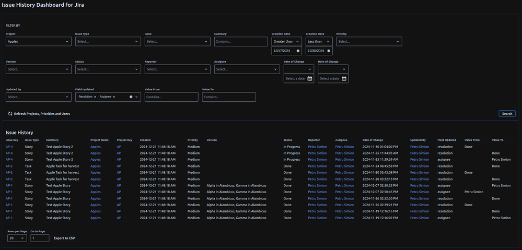
Task: Click the 12/30/2024 creation date field
Action: coord(319,51)
